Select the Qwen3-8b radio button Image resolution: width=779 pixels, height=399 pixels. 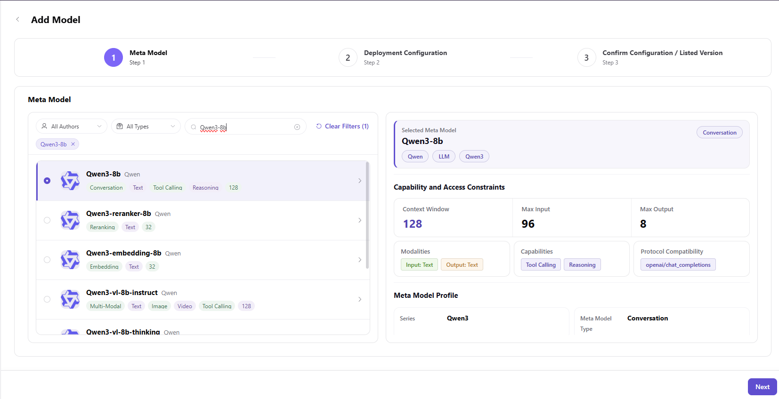pos(47,181)
